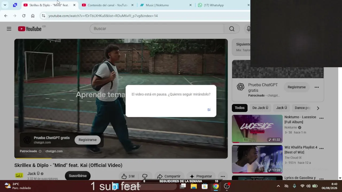The height and width of the screenshot is (192, 342).
Task: Select the De Jack Ü filter chip
Action: 260,108
